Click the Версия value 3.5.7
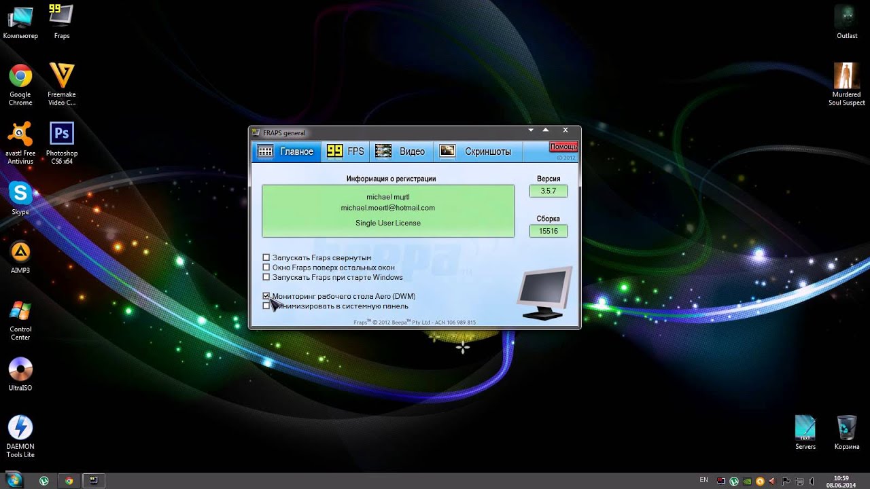Viewport: 870px width, 489px height. [549, 192]
